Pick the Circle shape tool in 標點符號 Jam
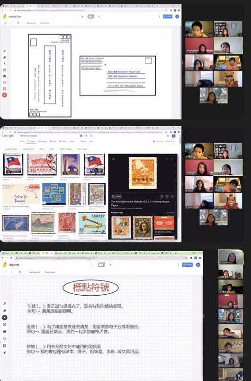Screen dimensions: 251x381 coord(5,339)
